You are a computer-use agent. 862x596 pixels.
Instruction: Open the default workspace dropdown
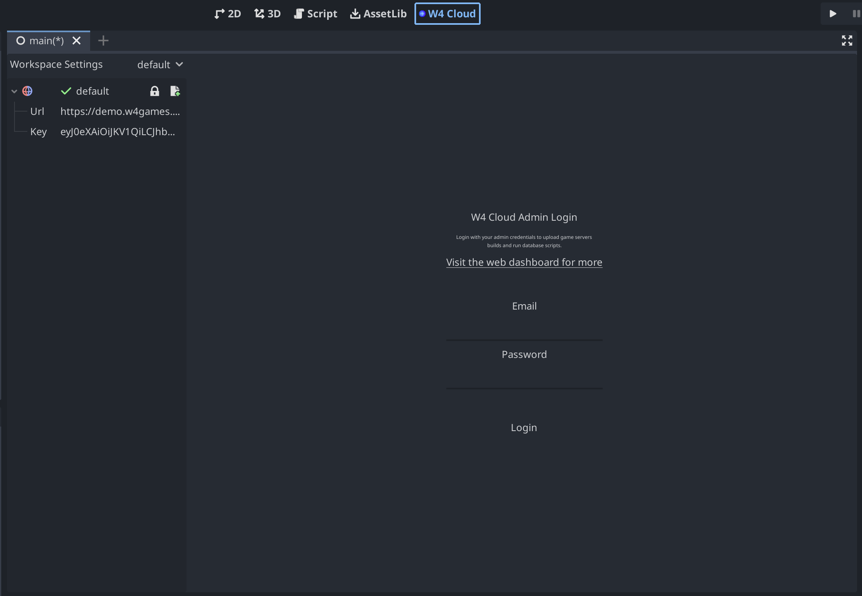click(x=160, y=64)
